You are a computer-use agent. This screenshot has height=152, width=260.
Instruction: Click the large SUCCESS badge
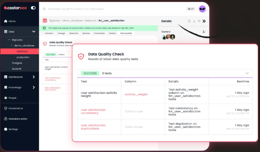pos(90,73)
